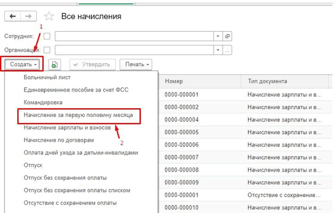Click the green document copy icon
The width and height of the screenshot is (334, 213).
click(56, 64)
